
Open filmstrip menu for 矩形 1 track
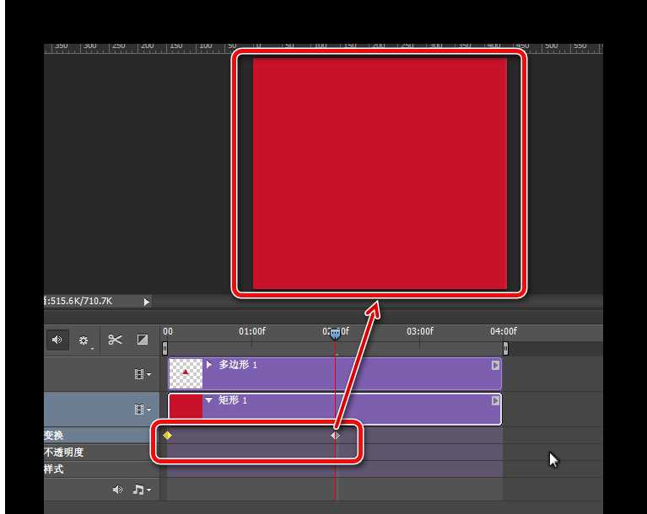point(143,410)
